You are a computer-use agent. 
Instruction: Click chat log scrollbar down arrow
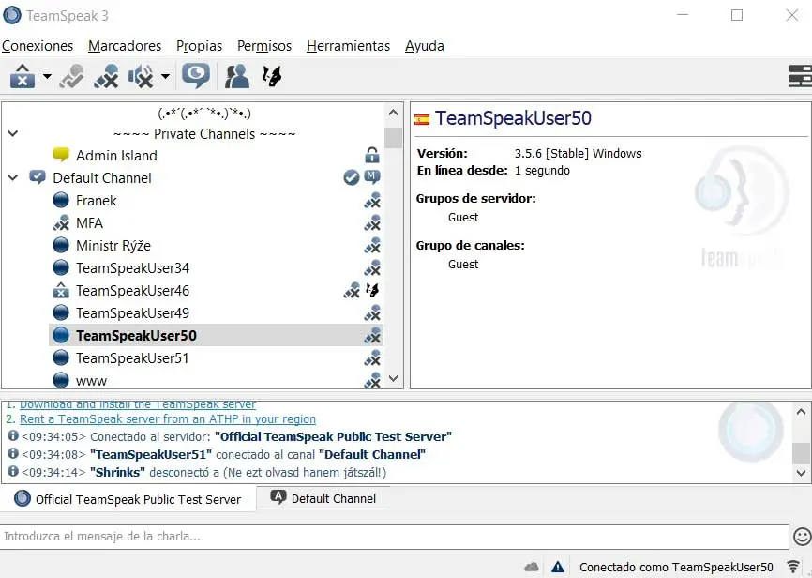801,473
